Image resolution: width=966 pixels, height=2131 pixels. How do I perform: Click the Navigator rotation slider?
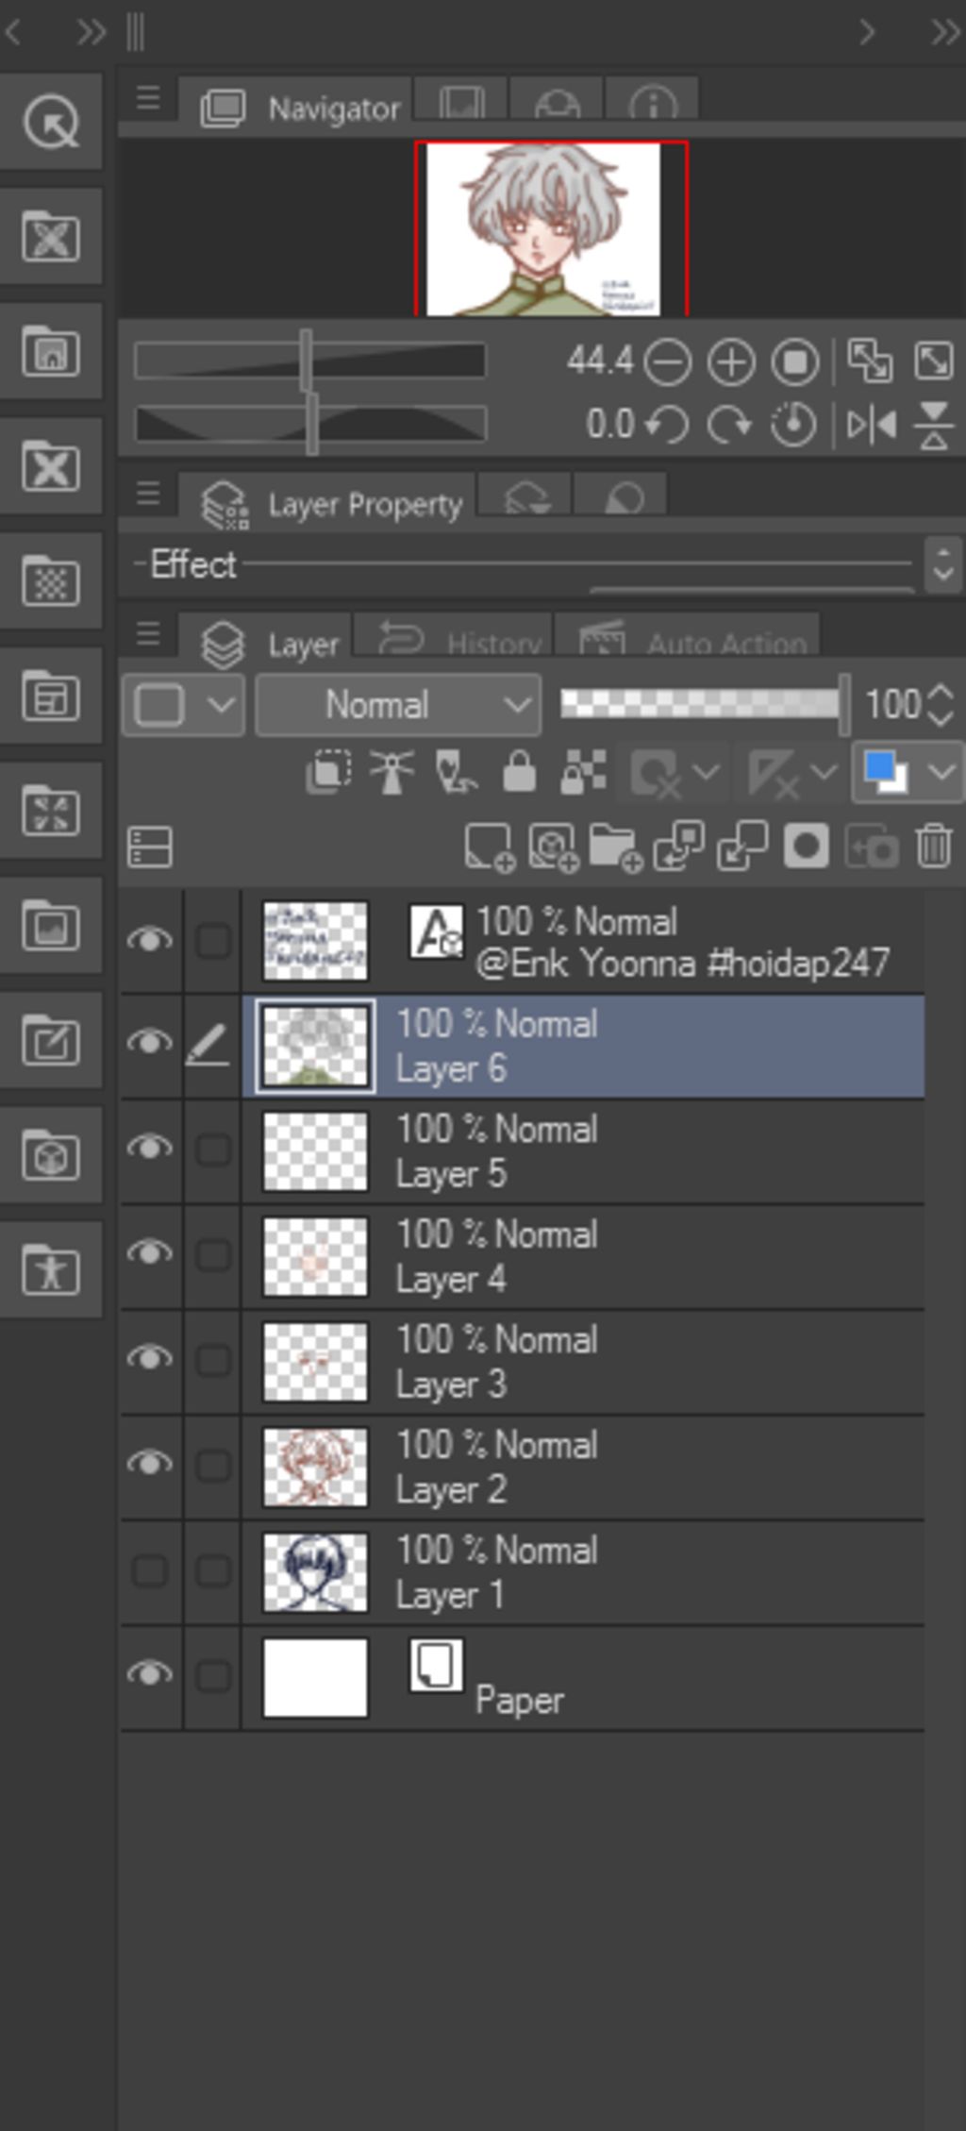[x=309, y=423]
